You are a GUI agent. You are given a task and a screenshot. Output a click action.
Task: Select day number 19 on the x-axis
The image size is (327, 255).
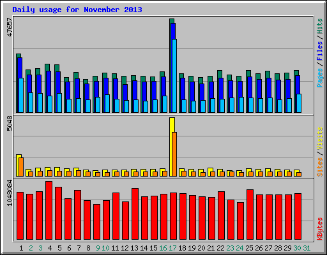coord(192,248)
